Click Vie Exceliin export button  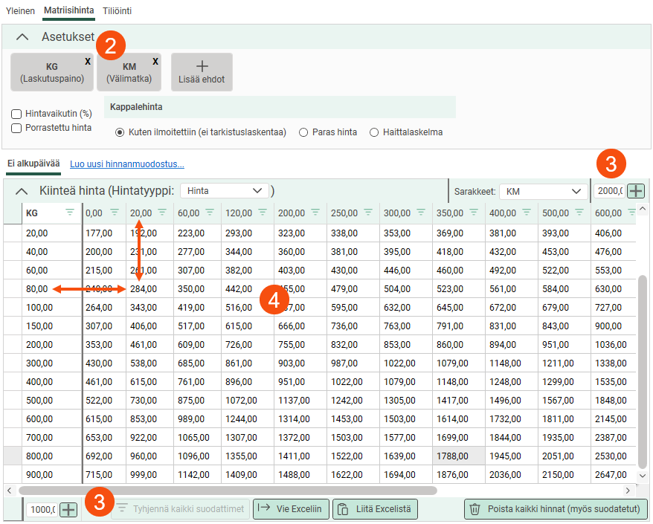pos(291,509)
